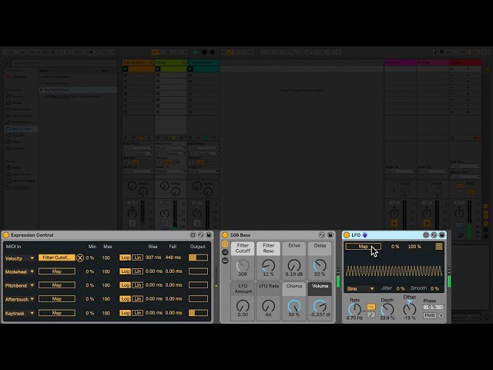This screenshot has width=493, height=370.
Task: Click the Map button on the Keytrack row
Action: 57,313
